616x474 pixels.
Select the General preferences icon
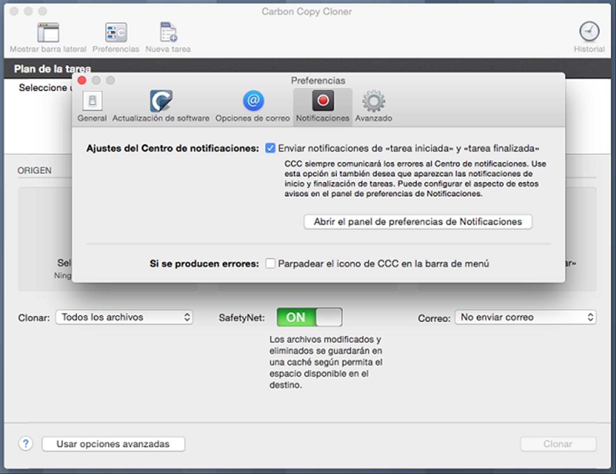point(92,101)
